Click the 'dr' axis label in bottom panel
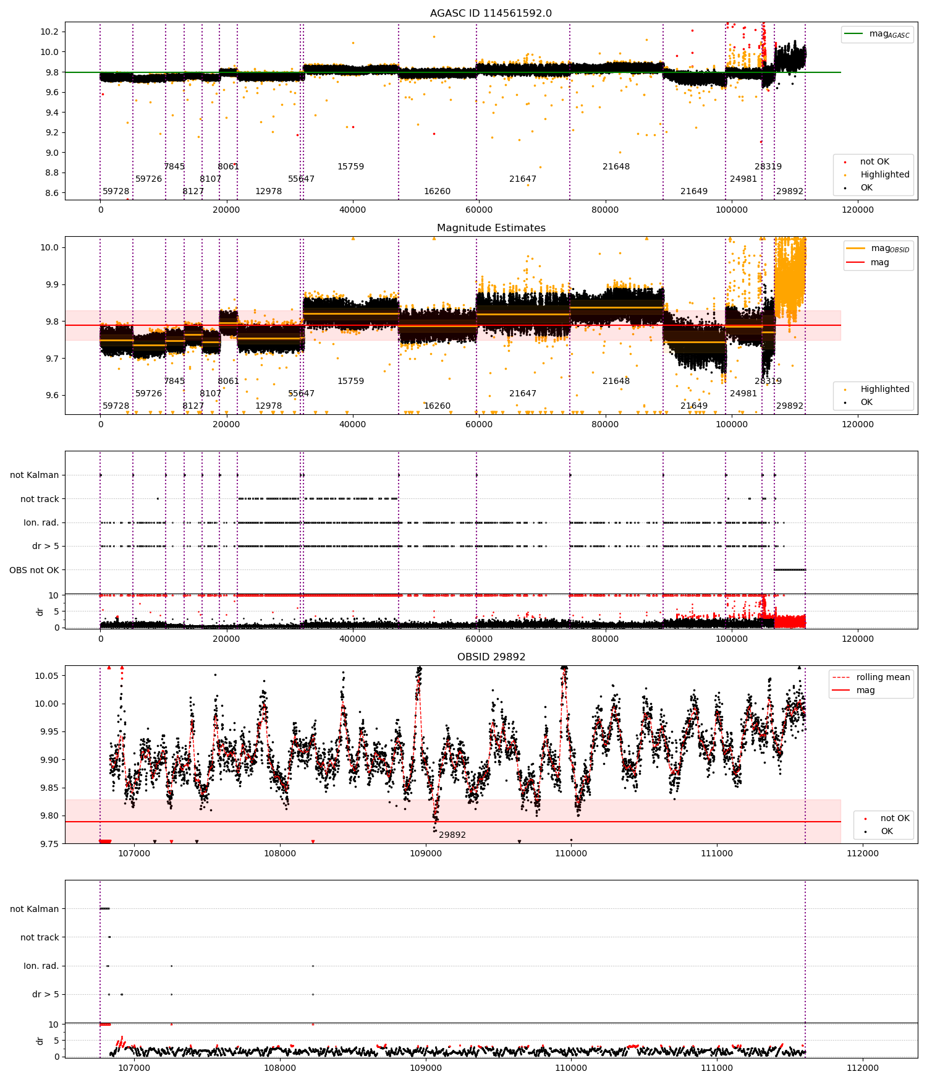 coord(40,1041)
